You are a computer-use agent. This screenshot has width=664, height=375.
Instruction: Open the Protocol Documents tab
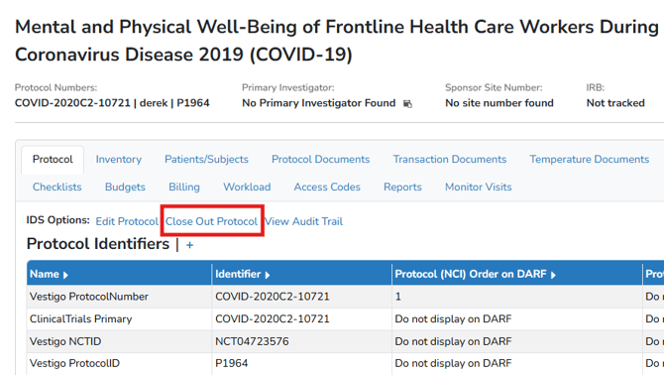tap(320, 160)
